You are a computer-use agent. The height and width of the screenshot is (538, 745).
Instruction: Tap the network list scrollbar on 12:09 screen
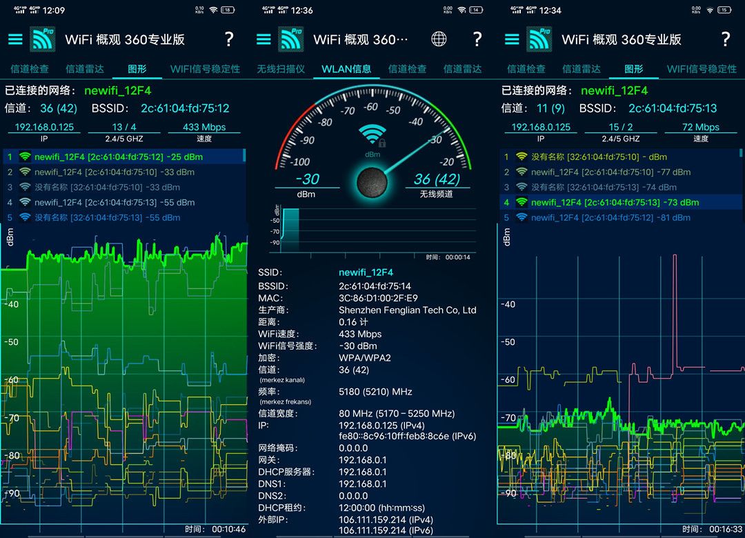click(244, 155)
